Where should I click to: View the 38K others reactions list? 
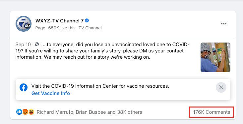pyautogui.click(x=130, y=112)
